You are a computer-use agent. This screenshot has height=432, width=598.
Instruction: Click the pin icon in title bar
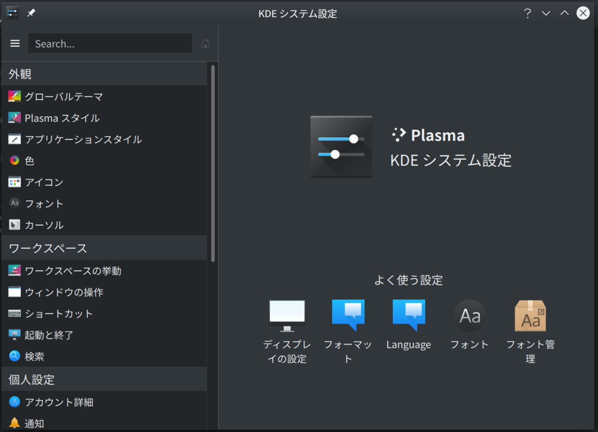31,13
